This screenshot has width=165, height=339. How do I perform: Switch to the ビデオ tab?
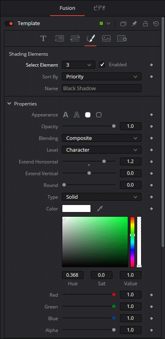pyautogui.click(x=100, y=8)
